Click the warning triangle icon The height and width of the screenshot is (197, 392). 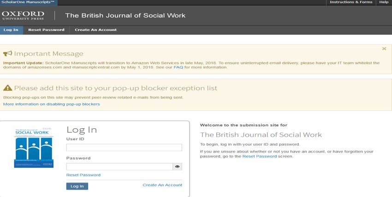click(x=7, y=88)
